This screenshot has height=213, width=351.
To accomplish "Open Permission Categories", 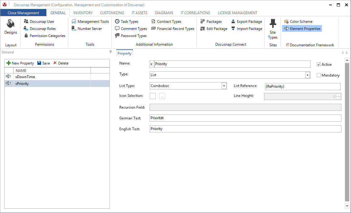I will click(x=45, y=36).
